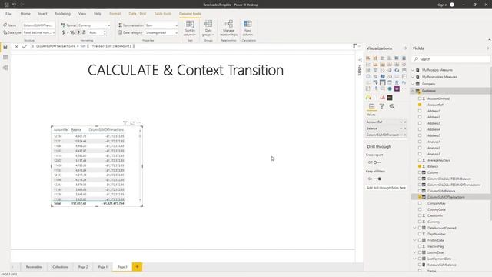The height and width of the screenshot is (277, 492).
Task: Collapse the Fields pane
Action: (488, 48)
